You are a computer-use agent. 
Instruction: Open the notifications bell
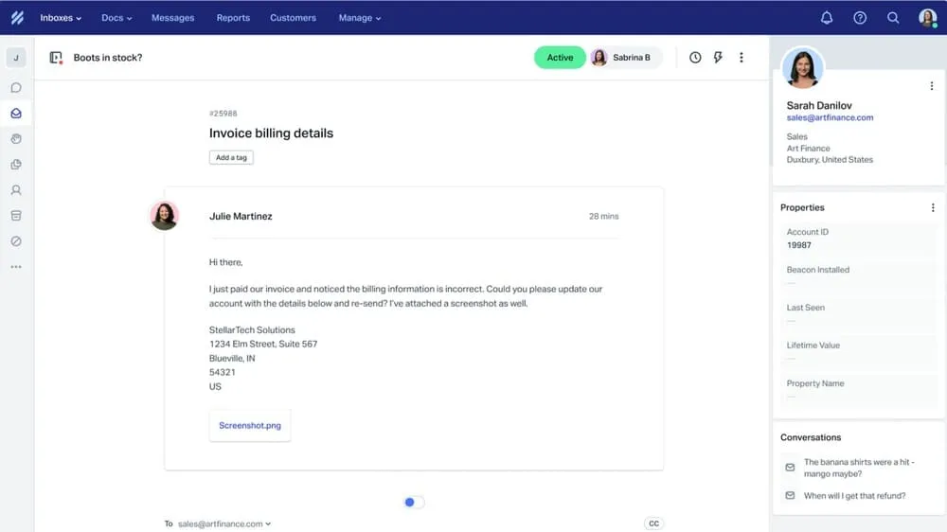(x=826, y=17)
